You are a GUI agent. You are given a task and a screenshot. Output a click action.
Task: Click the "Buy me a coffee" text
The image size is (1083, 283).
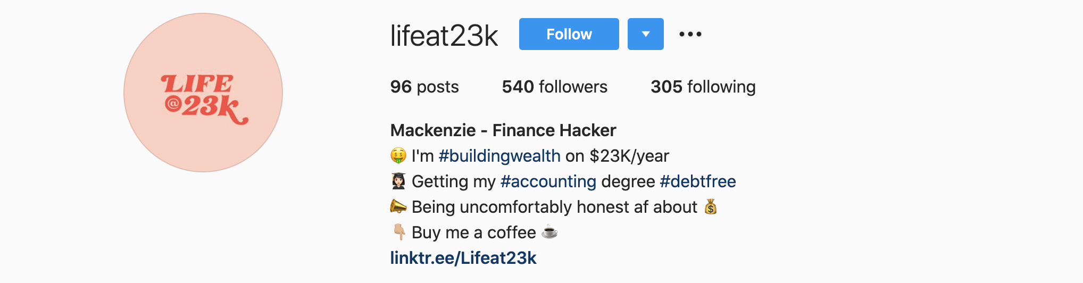click(473, 232)
